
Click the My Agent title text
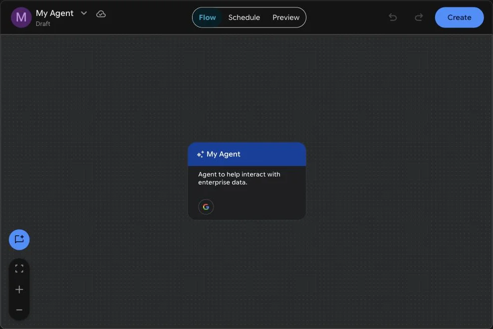coord(55,13)
